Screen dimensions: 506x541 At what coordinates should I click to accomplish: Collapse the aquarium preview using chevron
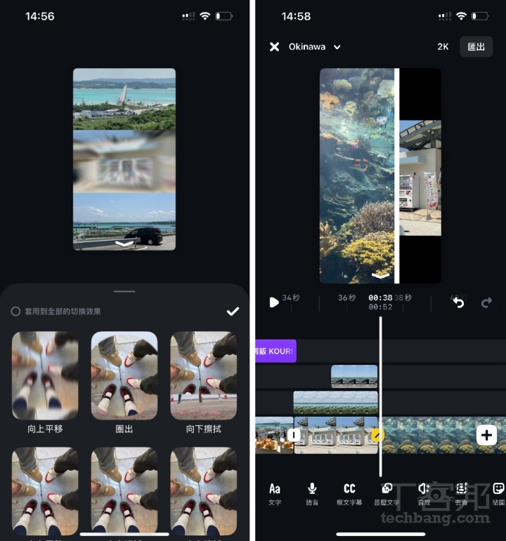pos(380,276)
